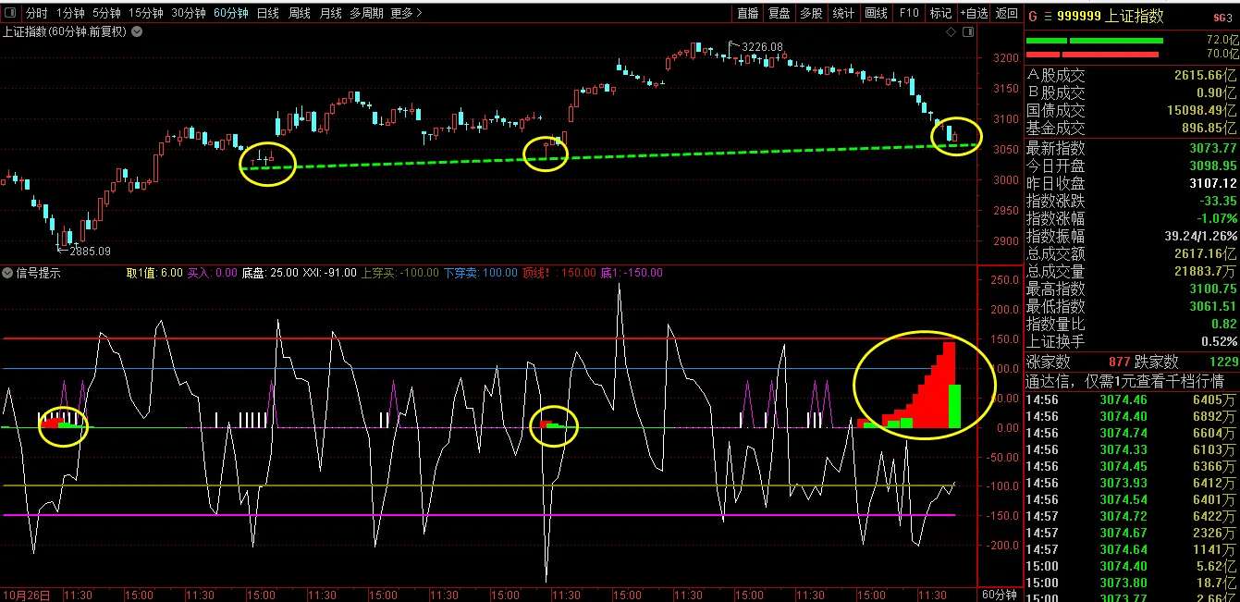Click the 60分钟 label at bottom right
This screenshot has width=1240, height=602.
point(999,594)
